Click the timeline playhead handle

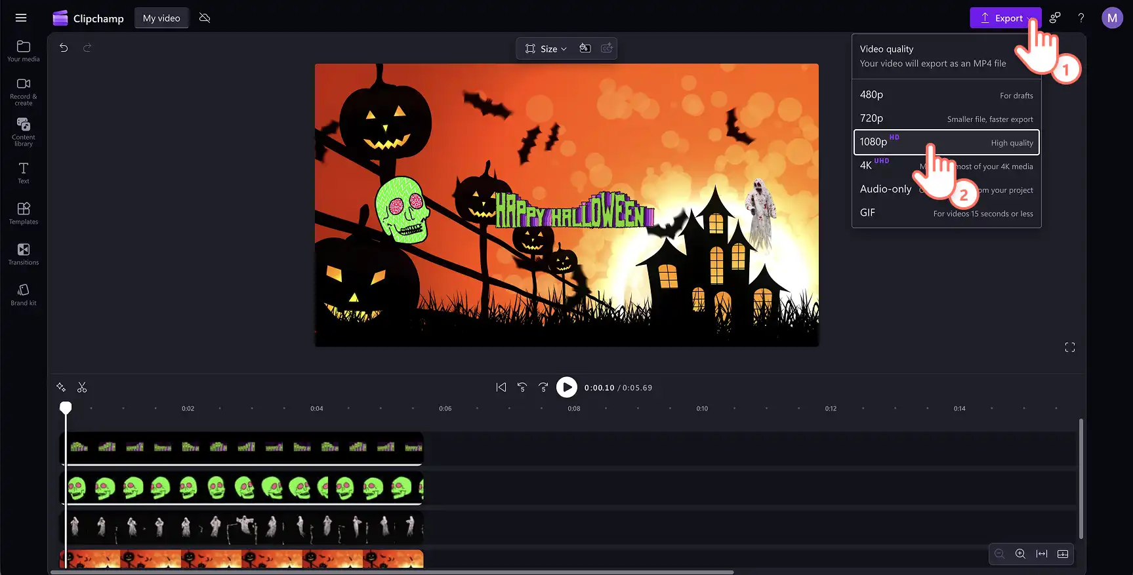point(66,408)
